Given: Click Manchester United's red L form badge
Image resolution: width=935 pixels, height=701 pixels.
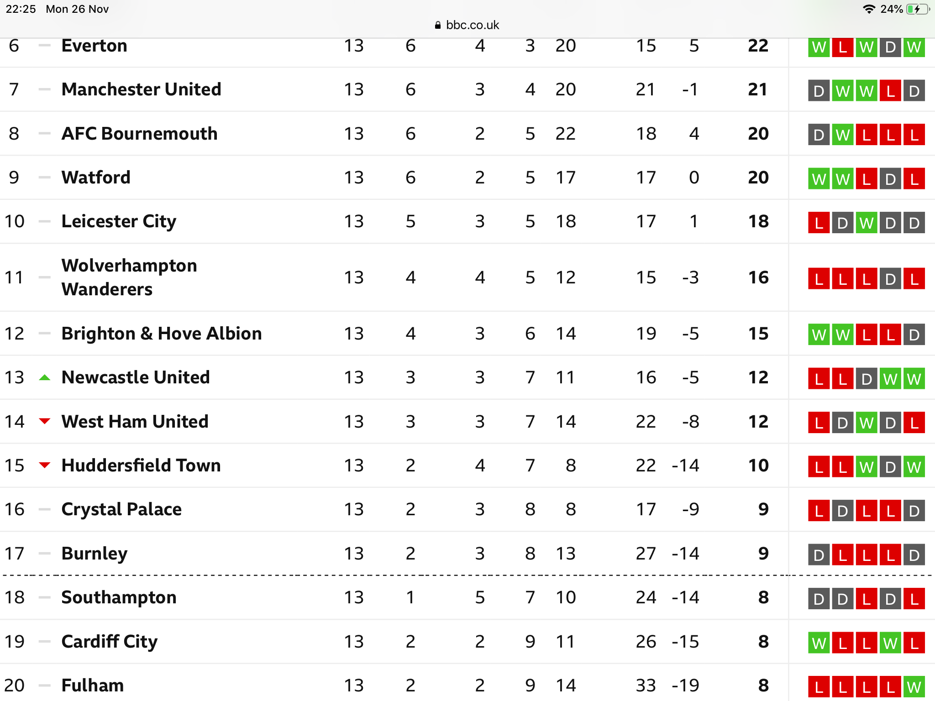Looking at the screenshot, I should (890, 91).
